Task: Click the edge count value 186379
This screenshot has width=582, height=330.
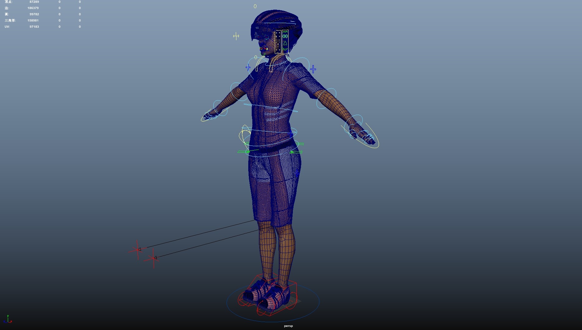Action: [33, 8]
